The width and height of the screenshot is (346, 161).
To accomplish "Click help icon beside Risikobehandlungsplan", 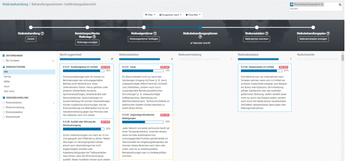I will coord(328,34).
